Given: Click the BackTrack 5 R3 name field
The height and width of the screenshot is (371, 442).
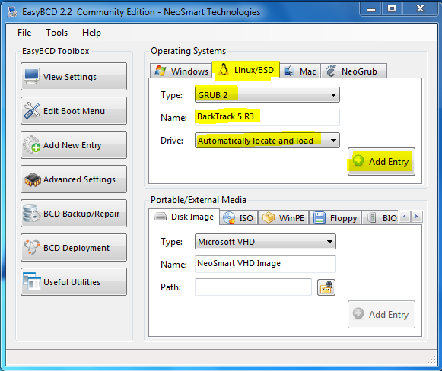Looking at the screenshot, I should click(267, 117).
